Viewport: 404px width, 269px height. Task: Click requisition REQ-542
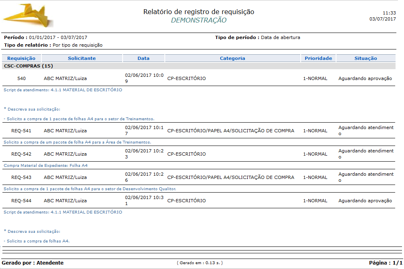[21, 154]
